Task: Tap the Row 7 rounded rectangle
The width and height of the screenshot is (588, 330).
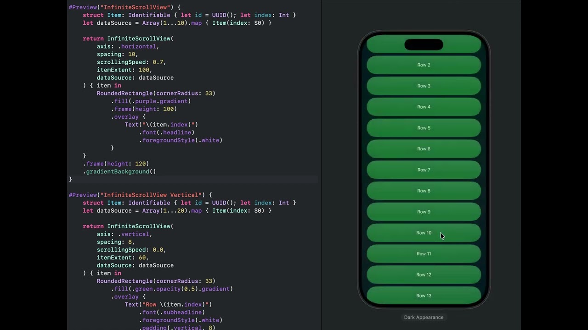Action: point(424,170)
